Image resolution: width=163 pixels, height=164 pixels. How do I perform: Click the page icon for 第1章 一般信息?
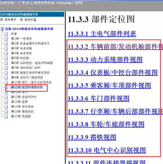(x=6, y=39)
